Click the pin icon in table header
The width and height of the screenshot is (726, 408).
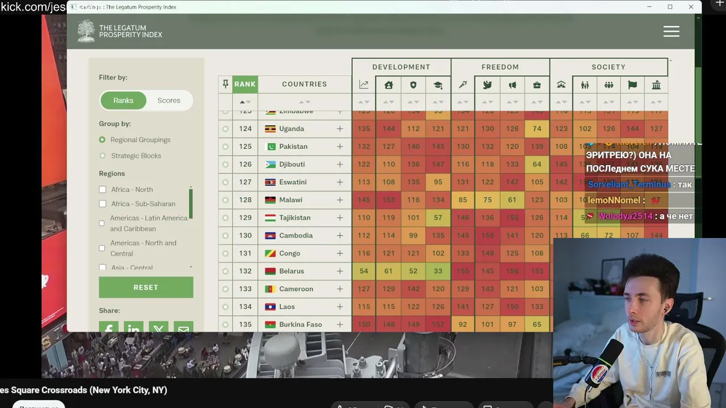pos(225,84)
